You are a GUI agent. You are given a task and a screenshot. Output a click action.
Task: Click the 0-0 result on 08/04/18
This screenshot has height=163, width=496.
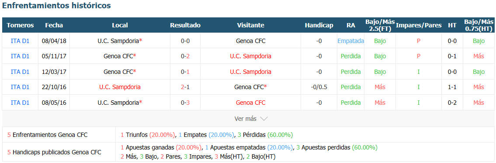tap(185, 40)
